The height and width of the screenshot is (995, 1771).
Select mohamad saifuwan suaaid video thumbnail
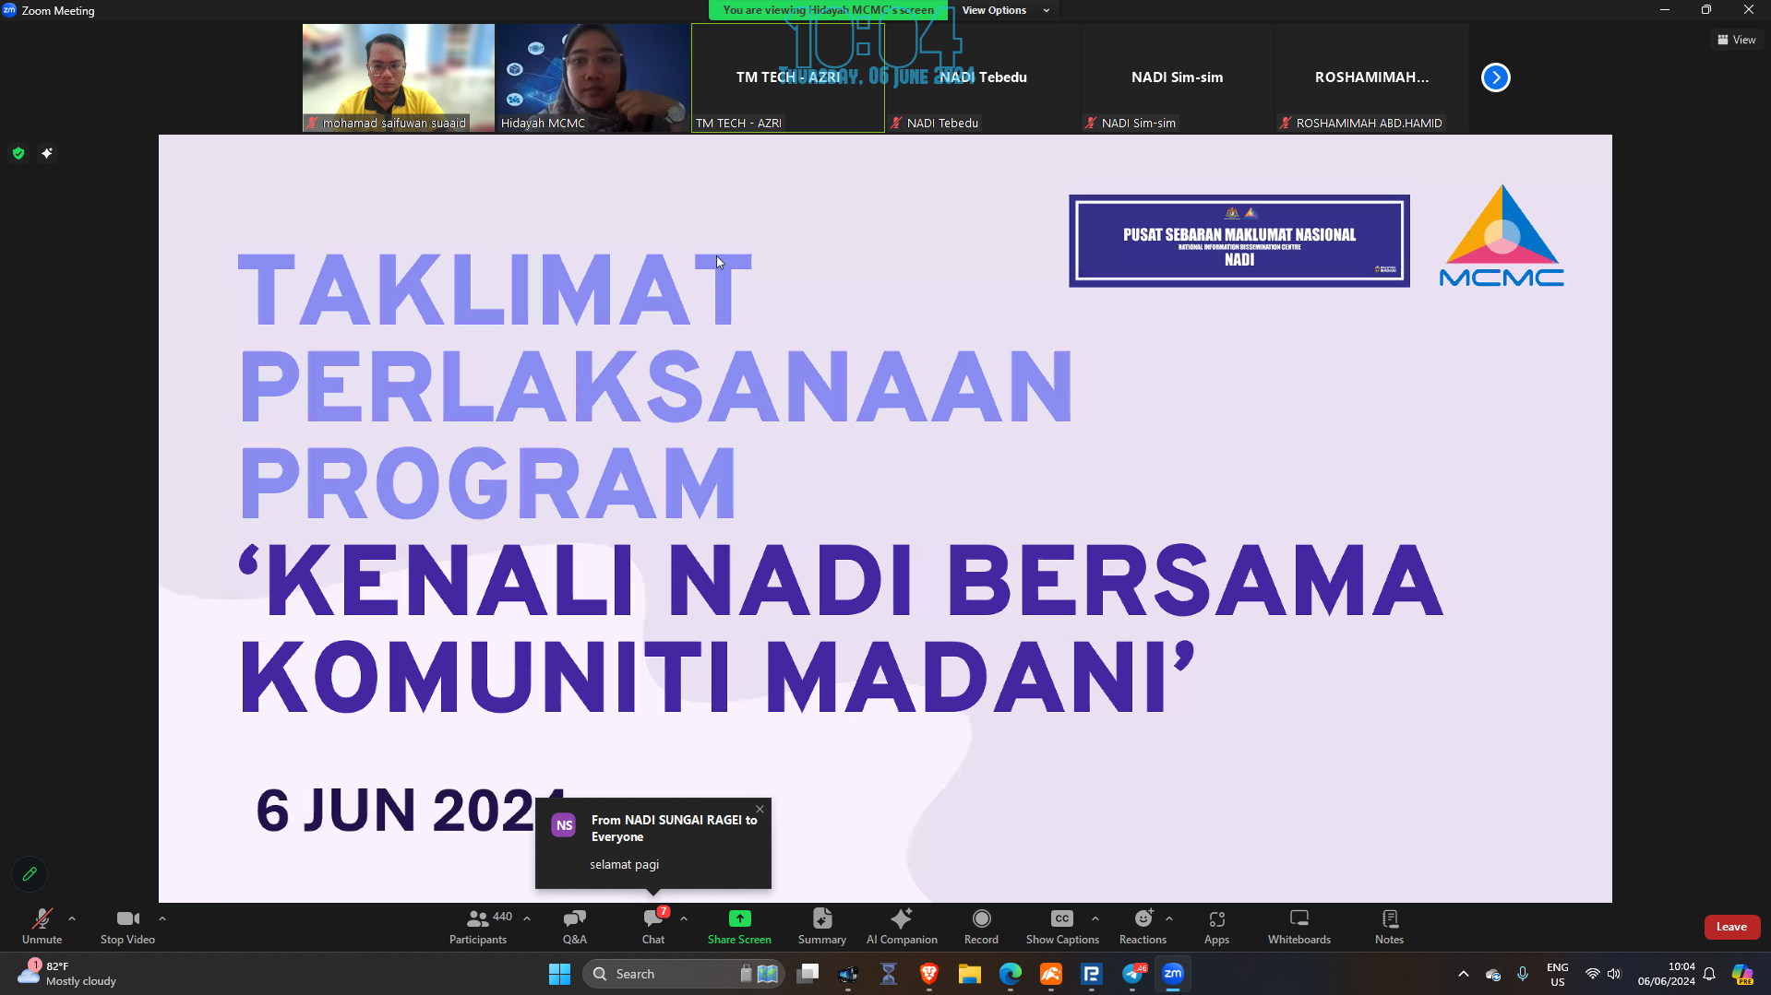point(399,77)
